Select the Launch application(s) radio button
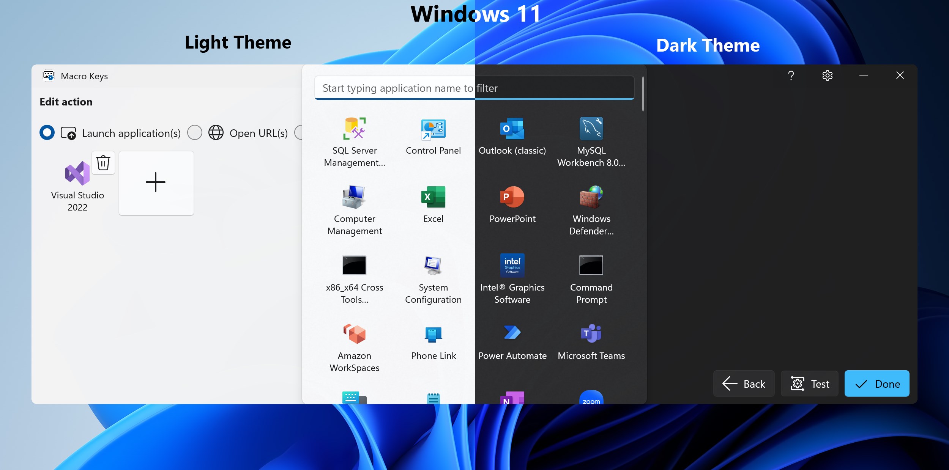The image size is (949, 470). click(47, 132)
